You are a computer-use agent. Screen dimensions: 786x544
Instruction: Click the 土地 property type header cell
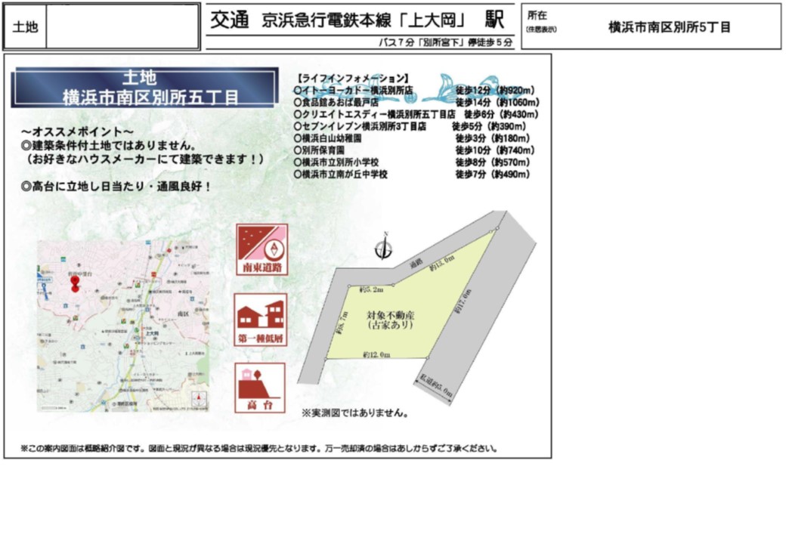[x=25, y=26]
